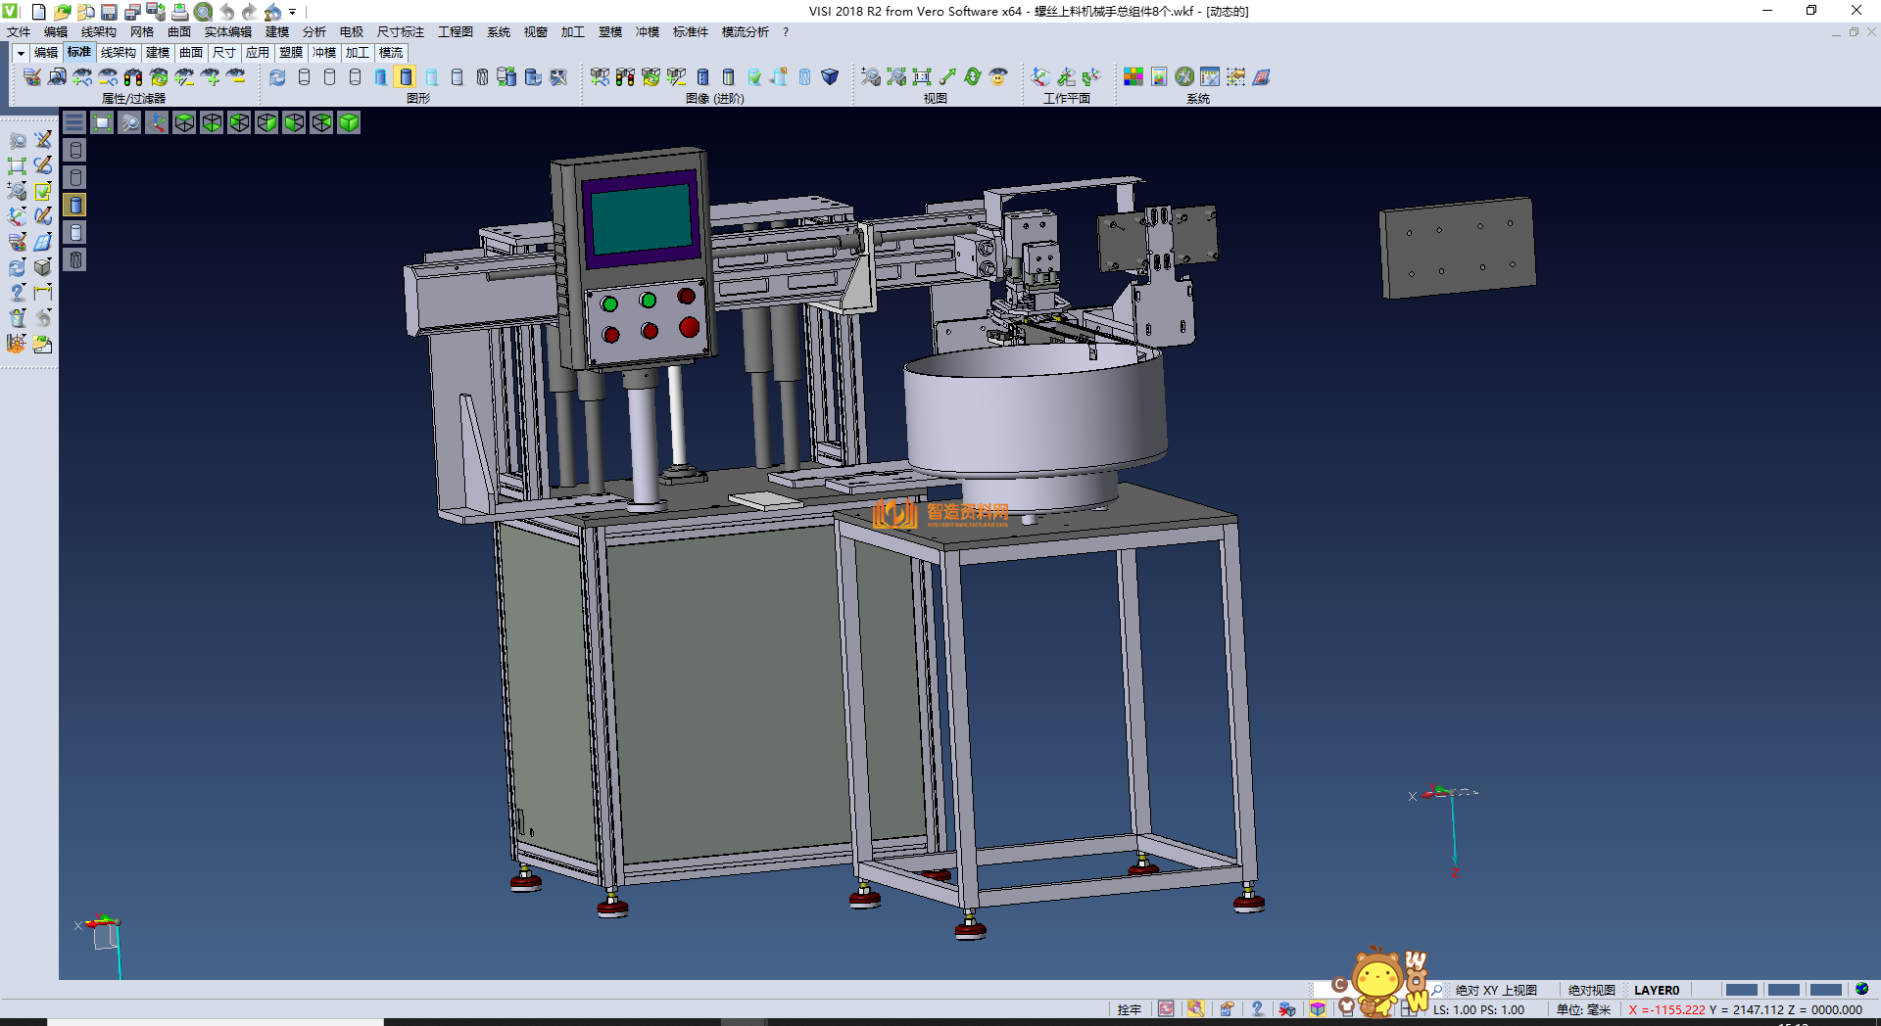Open the toolbar tab list dropdown
Viewport: 1881px width, 1026px height.
click(x=21, y=53)
